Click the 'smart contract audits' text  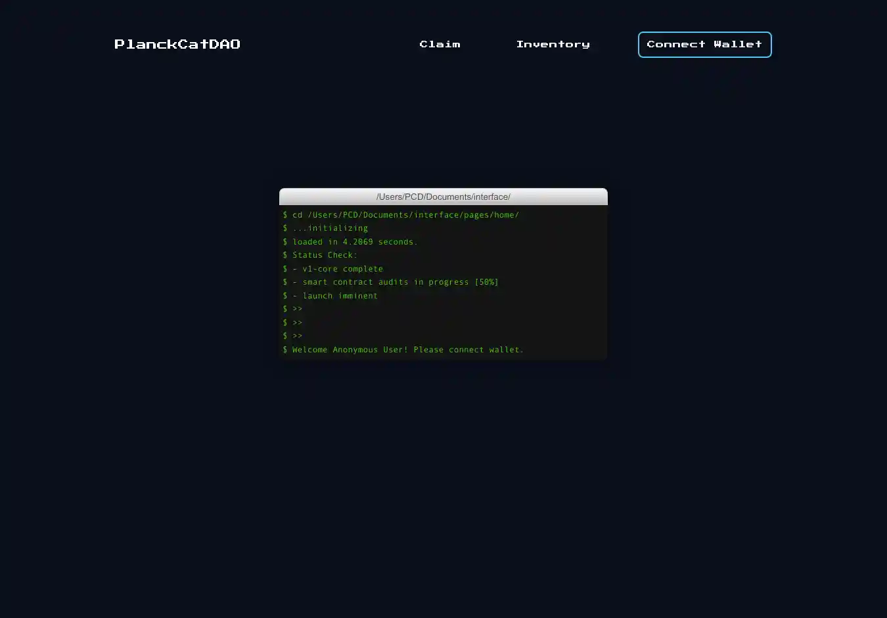coord(355,282)
